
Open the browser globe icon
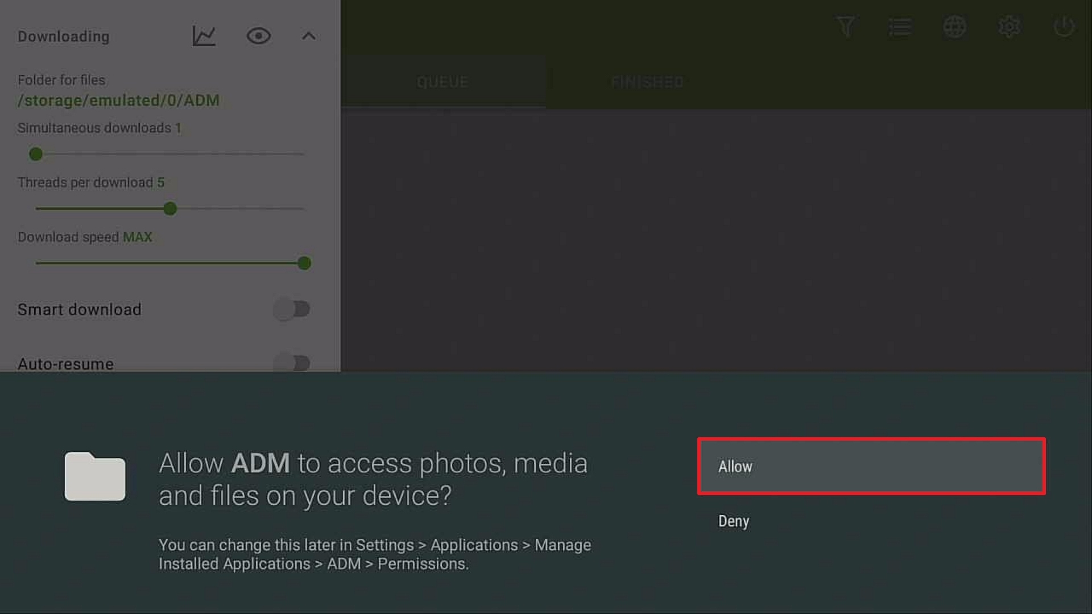[x=954, y=27]
